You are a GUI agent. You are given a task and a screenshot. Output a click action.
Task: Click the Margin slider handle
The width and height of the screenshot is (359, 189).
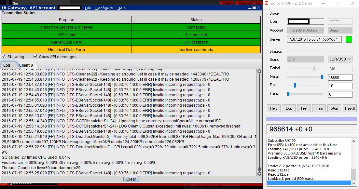322,77
